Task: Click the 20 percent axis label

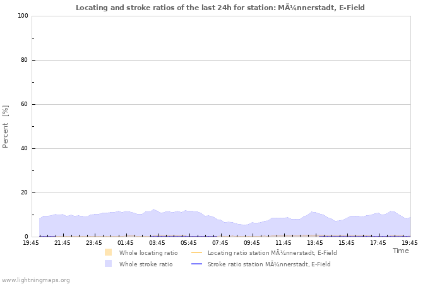Action: 24,192
